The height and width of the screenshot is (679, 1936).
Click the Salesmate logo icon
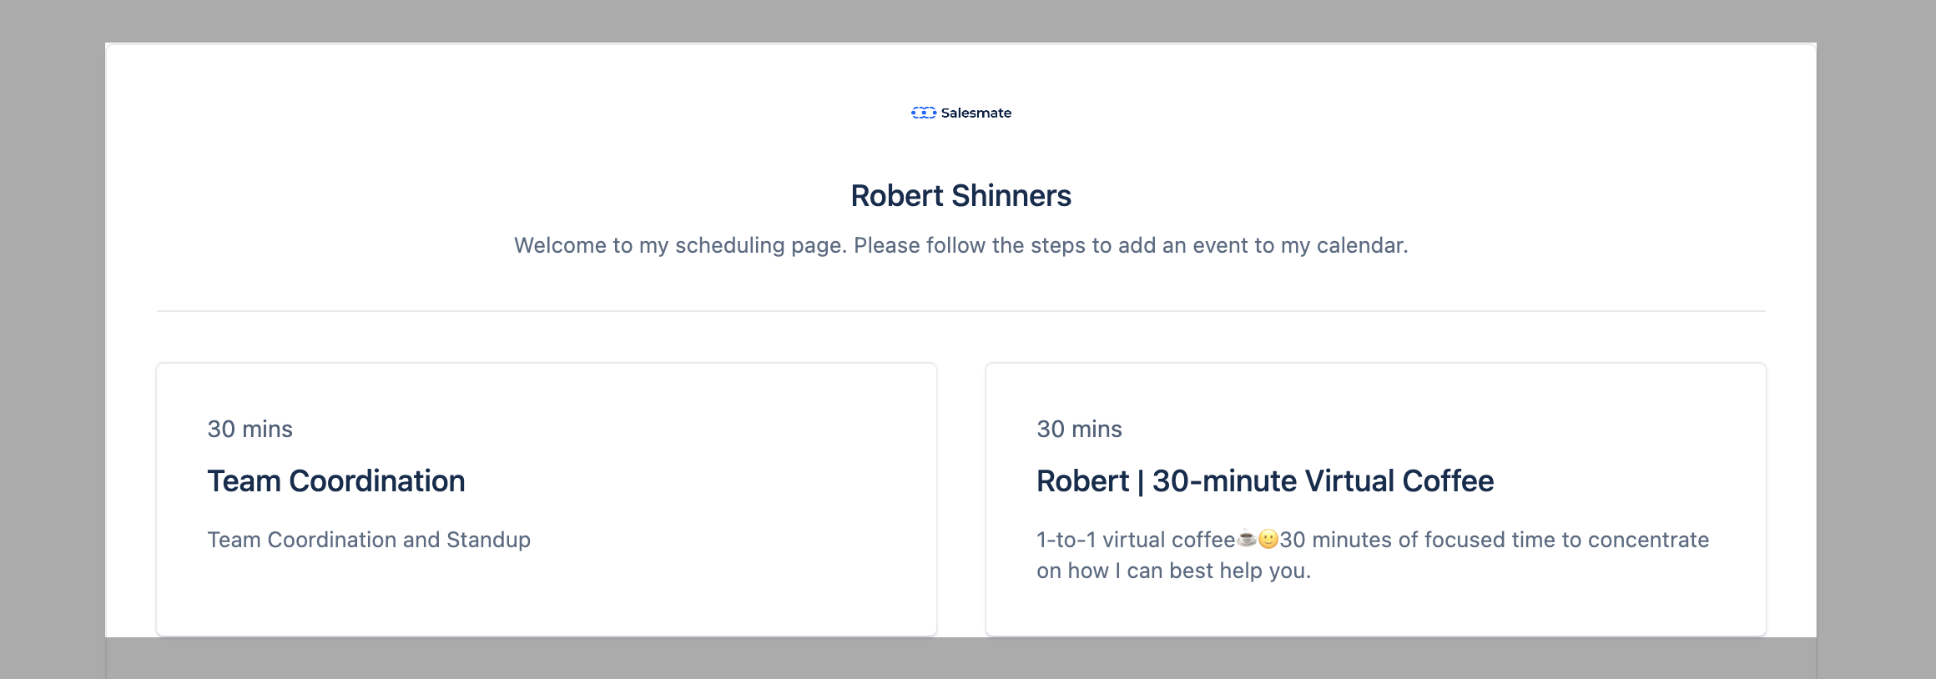coord(924,113)
